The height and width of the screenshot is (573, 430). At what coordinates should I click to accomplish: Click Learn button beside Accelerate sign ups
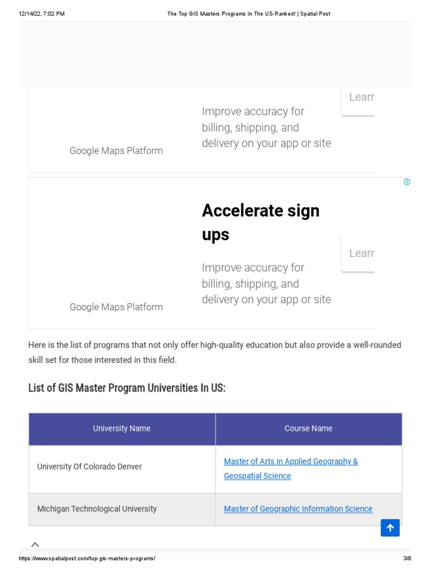[x=358, y=253]
